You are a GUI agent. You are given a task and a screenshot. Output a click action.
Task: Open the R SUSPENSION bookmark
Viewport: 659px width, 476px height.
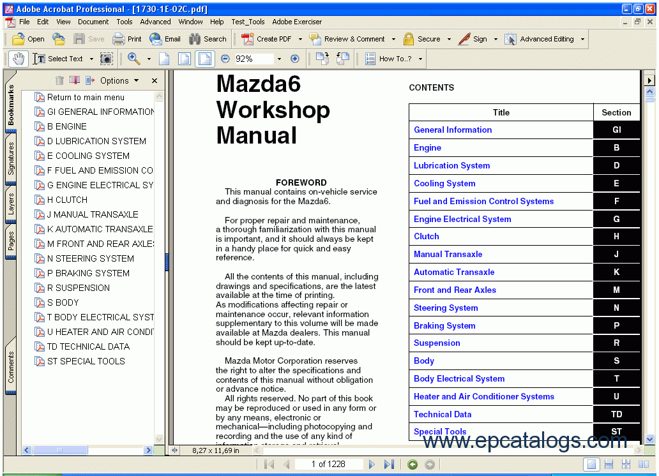(x=78, y=288)
